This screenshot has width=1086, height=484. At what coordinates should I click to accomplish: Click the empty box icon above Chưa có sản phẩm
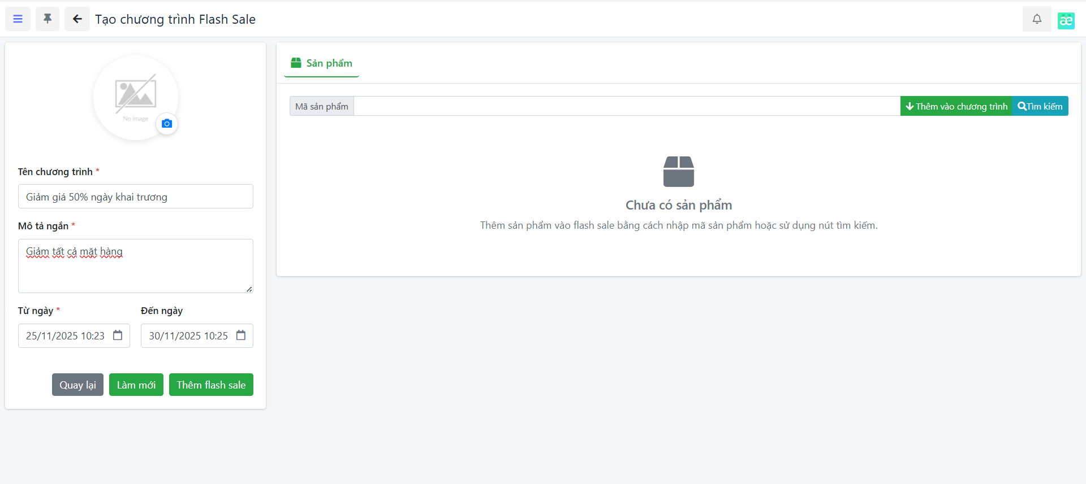tap(678, 172)
